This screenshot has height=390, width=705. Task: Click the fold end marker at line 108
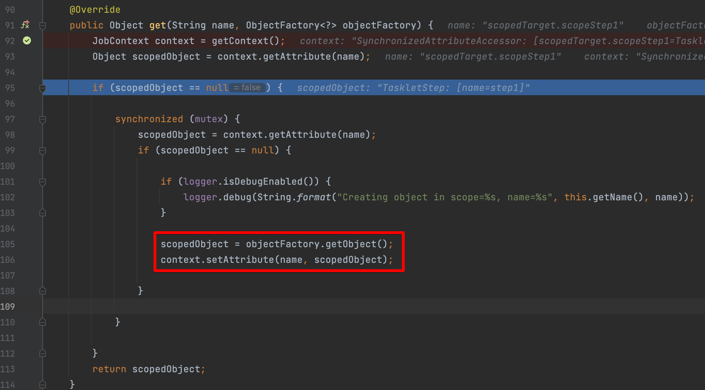(x=42, y=291)
